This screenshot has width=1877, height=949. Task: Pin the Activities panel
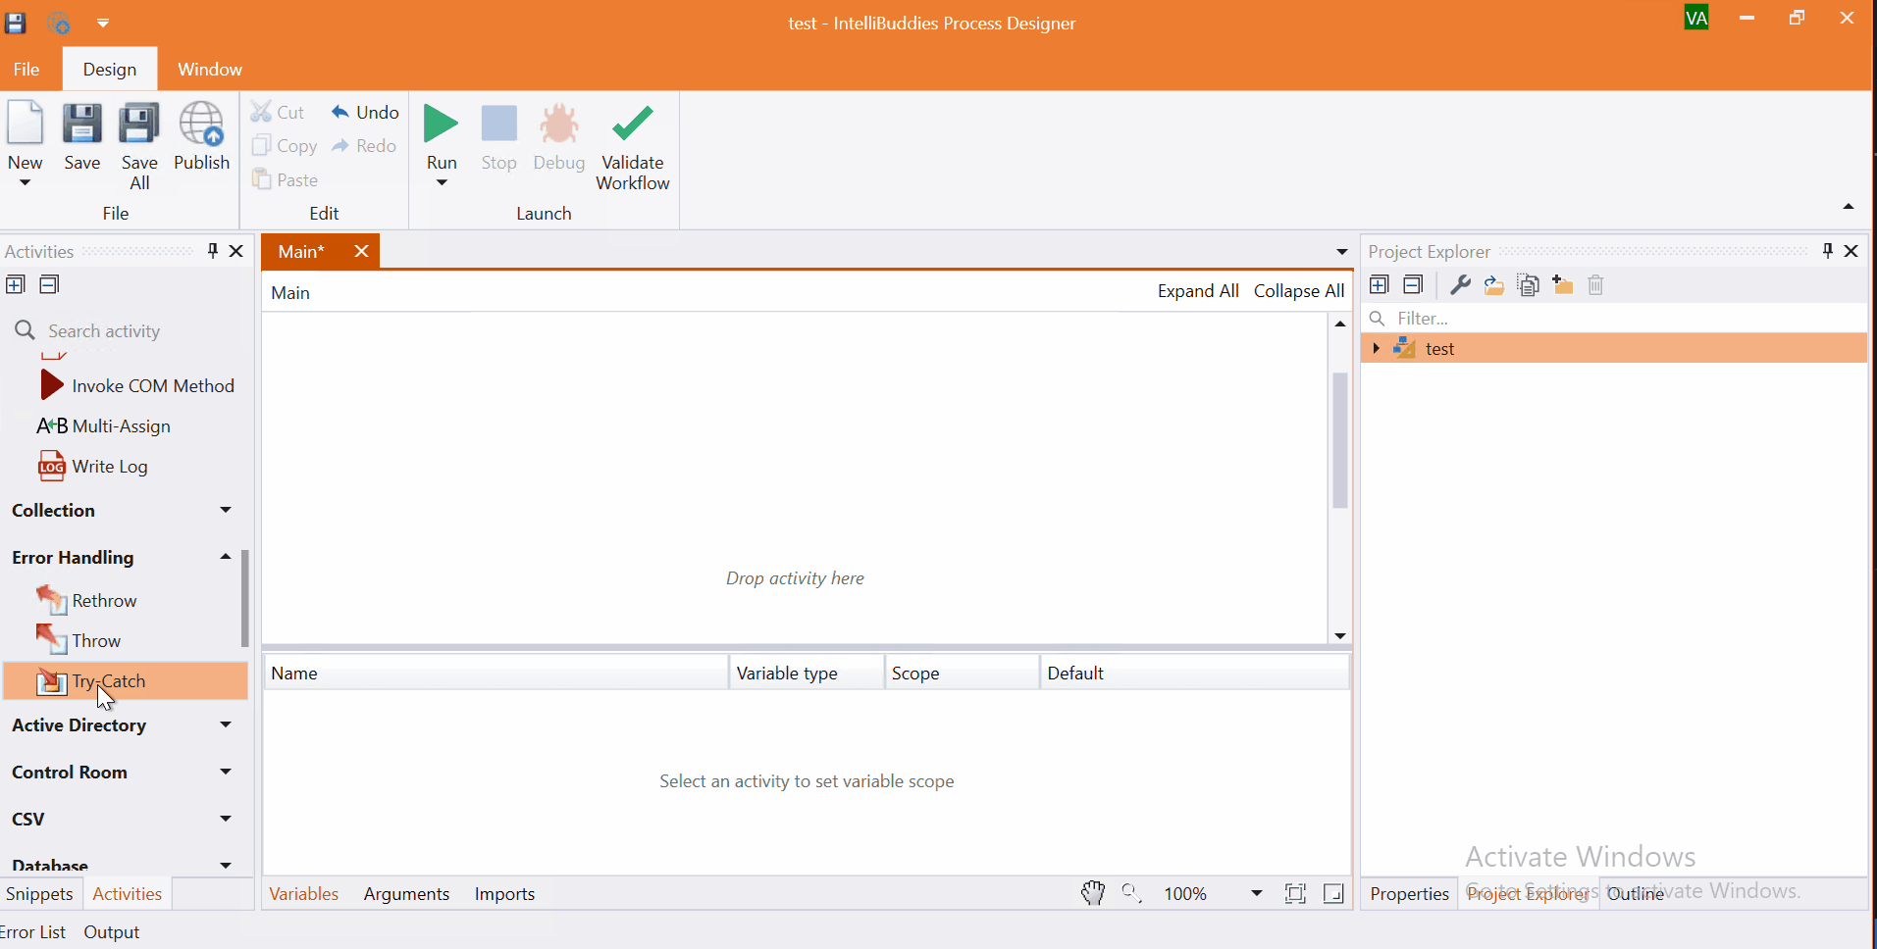click(213, 251)
